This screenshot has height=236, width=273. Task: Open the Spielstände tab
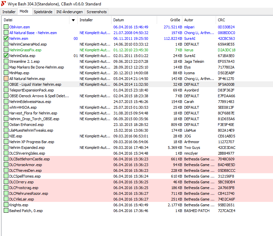(x=42, y=12)
